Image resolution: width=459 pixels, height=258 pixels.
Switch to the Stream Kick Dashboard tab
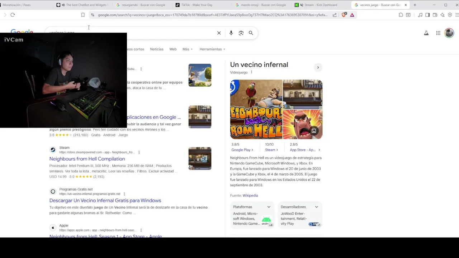pos(321,5)
